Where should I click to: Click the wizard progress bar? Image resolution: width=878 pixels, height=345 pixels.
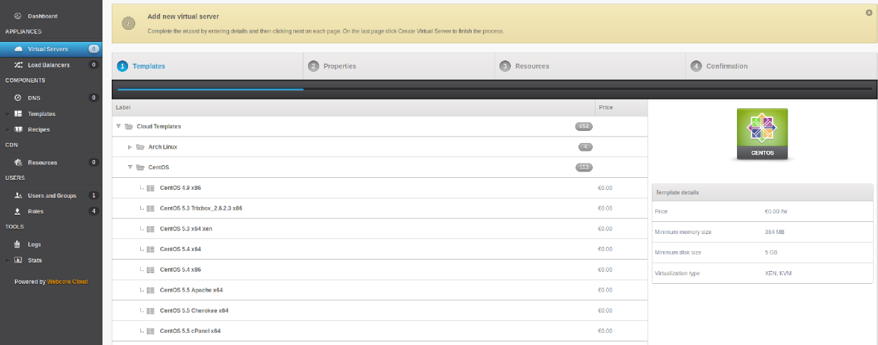[x=494, y=90]
